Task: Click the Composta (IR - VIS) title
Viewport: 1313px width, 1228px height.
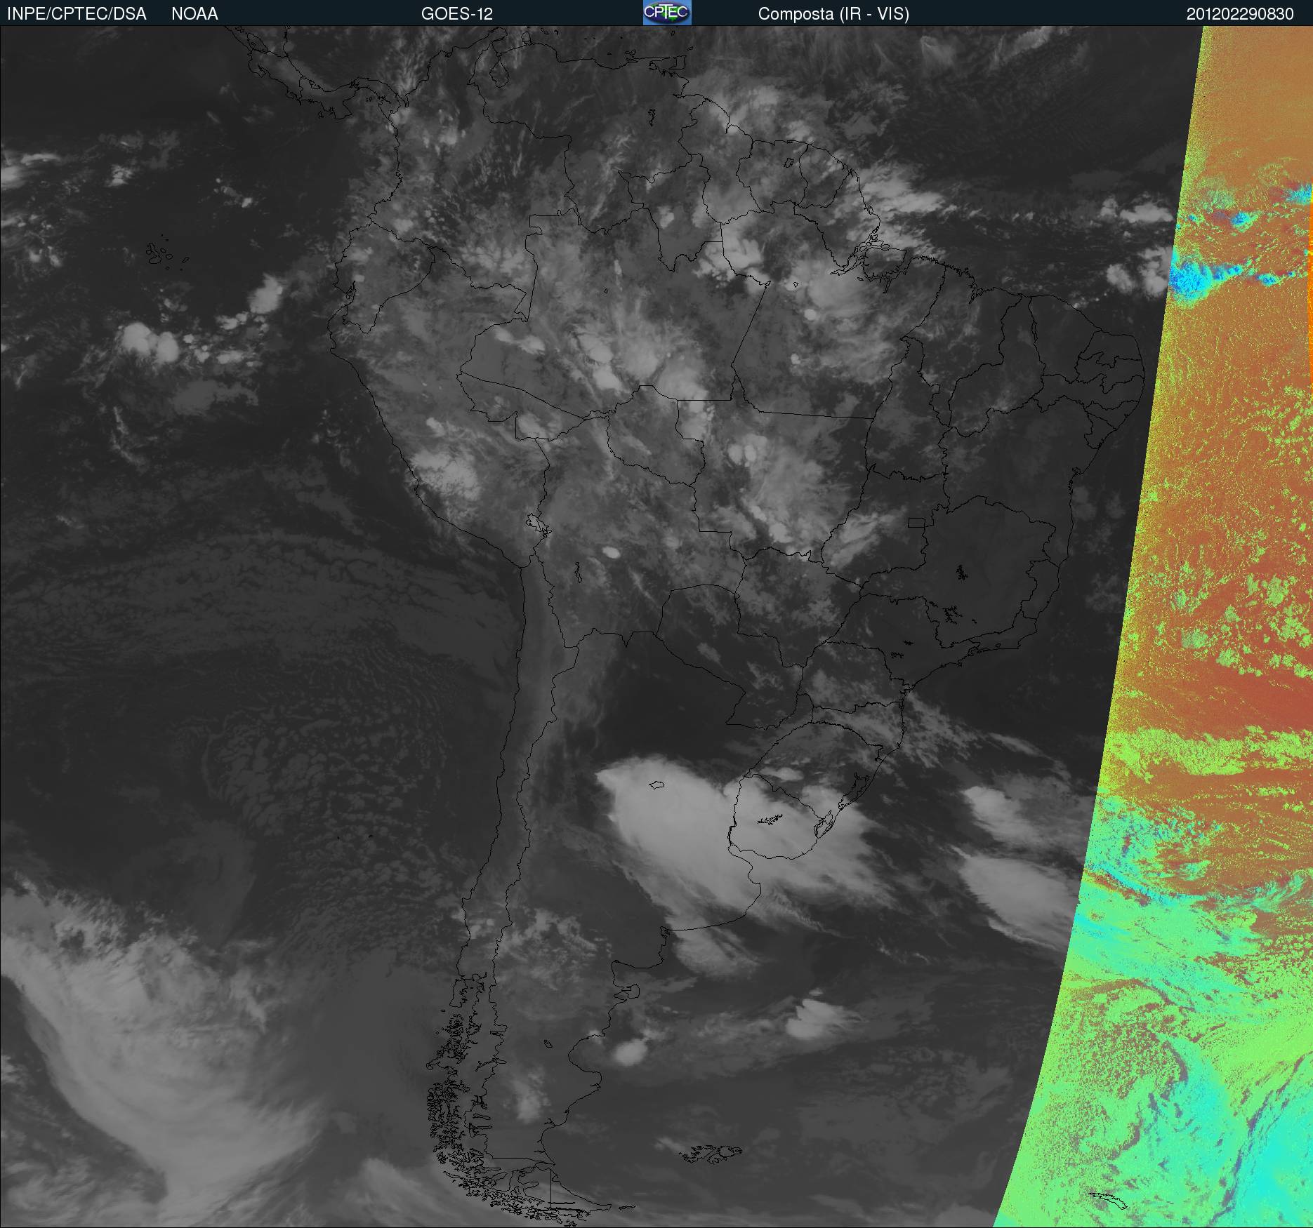Action: pos(833,14)
